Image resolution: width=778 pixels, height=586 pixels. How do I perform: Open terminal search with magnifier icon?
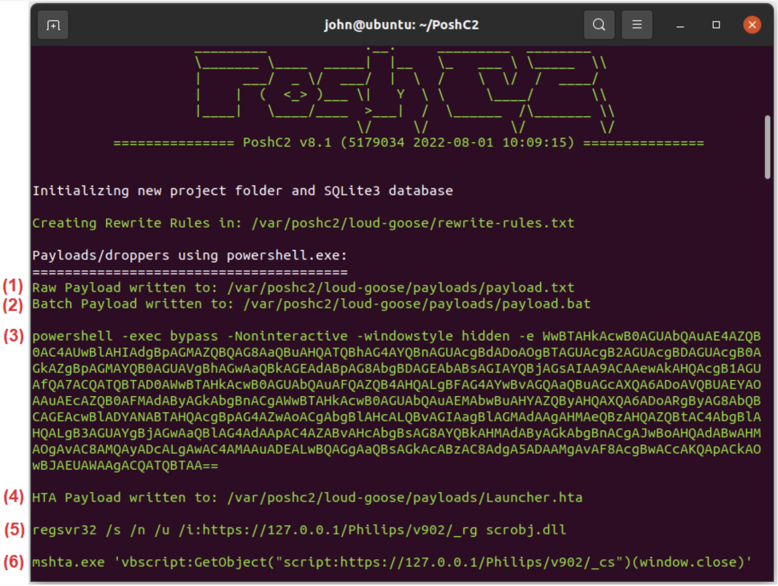pos(599,24)
